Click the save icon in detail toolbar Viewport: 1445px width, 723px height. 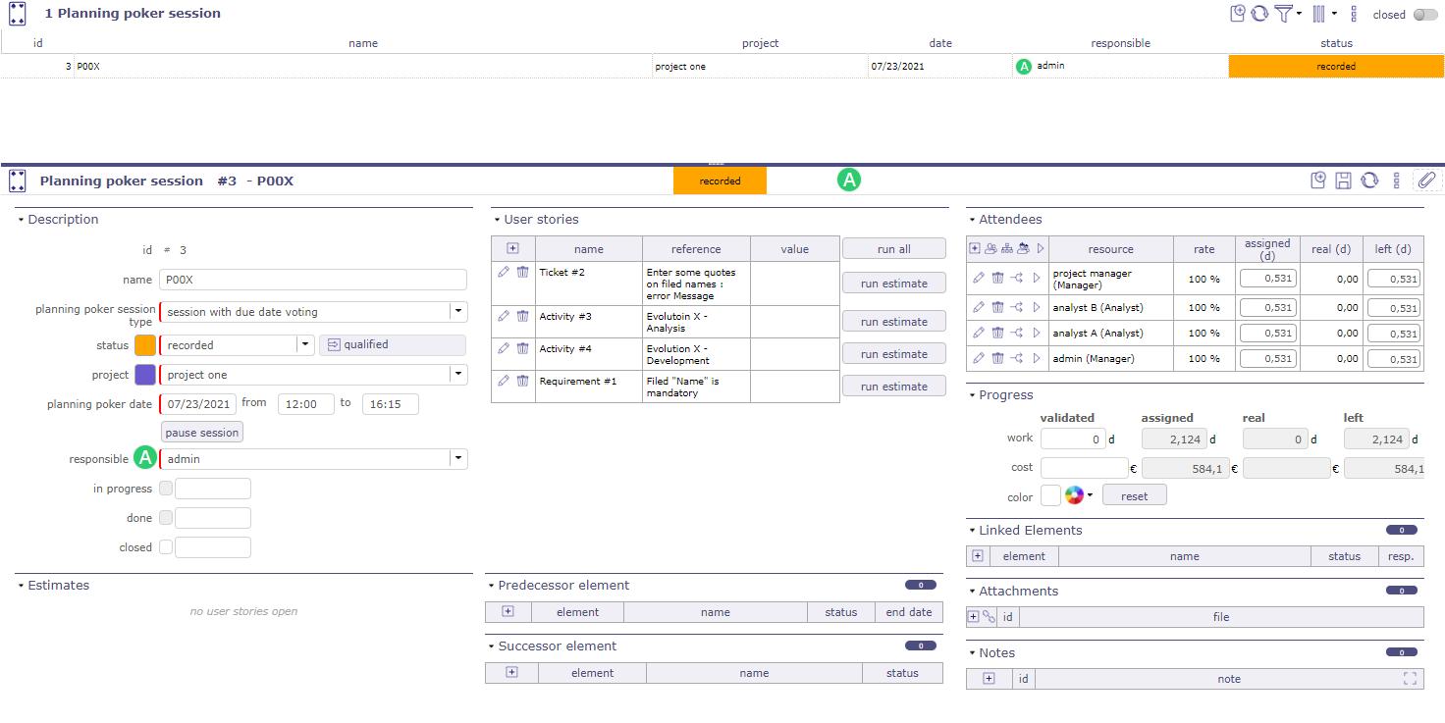1344,181
